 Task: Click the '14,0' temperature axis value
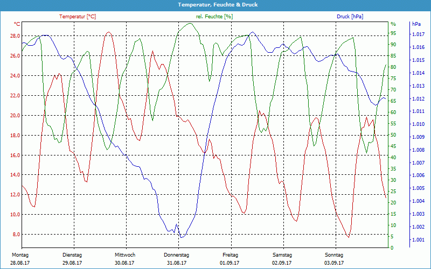pyautogui.click(x=15, y=175)
